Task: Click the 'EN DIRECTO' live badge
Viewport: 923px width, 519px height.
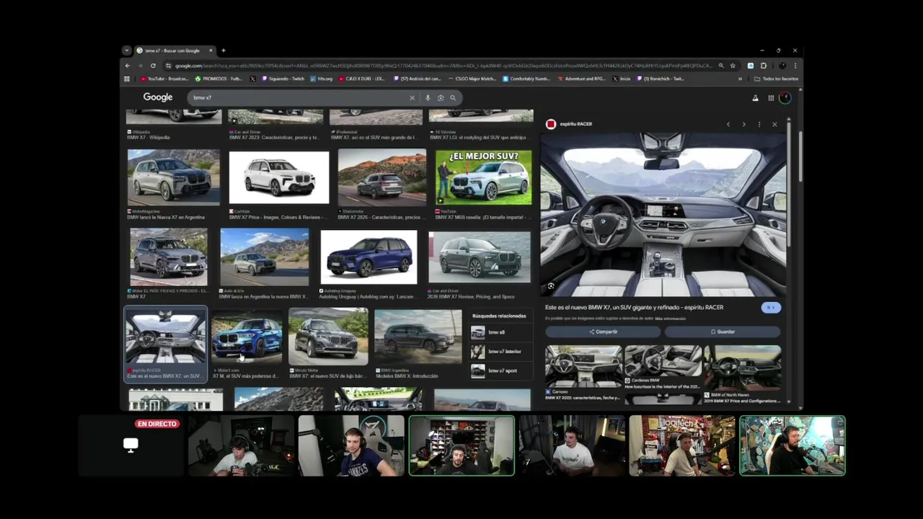Action: 157,424
